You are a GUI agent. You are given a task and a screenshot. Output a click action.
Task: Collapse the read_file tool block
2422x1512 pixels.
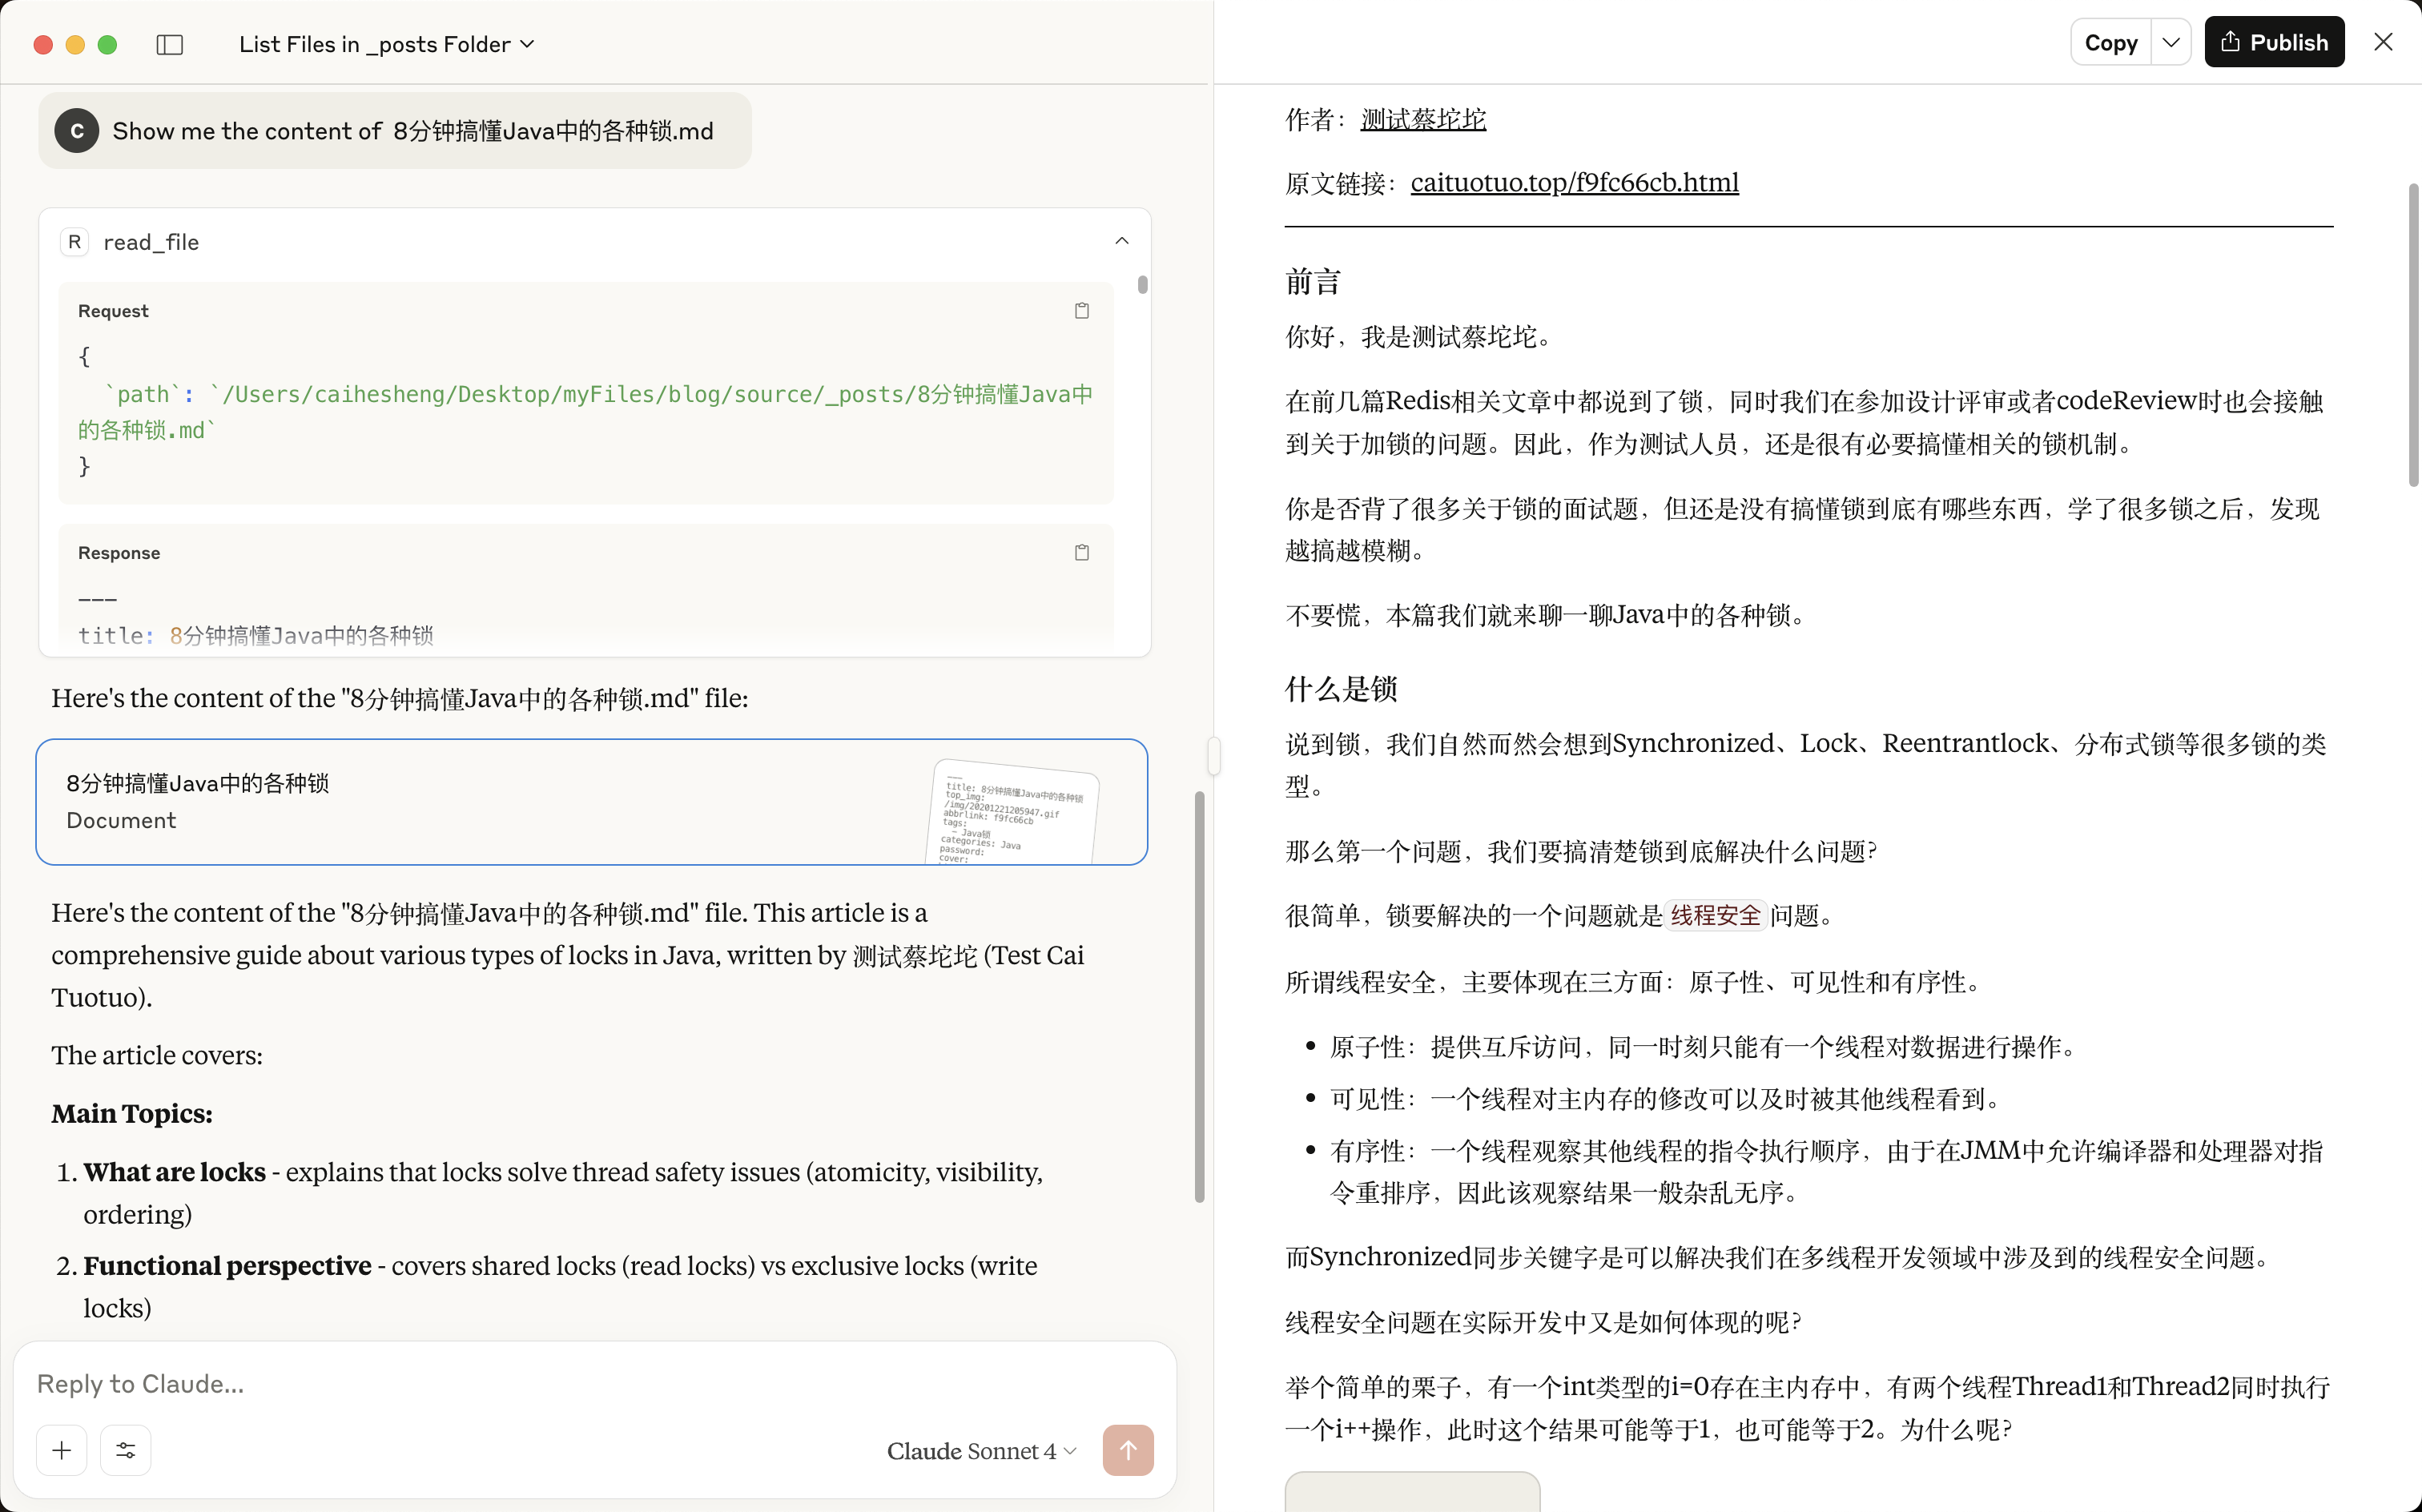[1122, 241]
